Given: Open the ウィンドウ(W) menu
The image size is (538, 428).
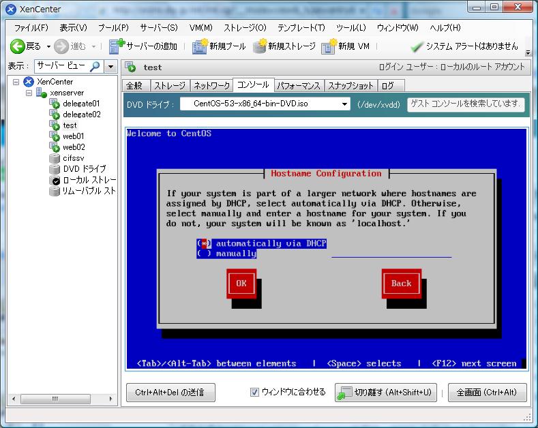Looking at the screenshot, I should click(x=398, y=28).
